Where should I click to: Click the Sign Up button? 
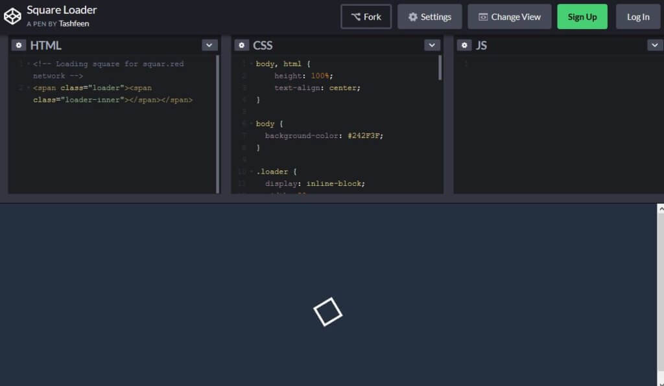click(x=582, y=17)
